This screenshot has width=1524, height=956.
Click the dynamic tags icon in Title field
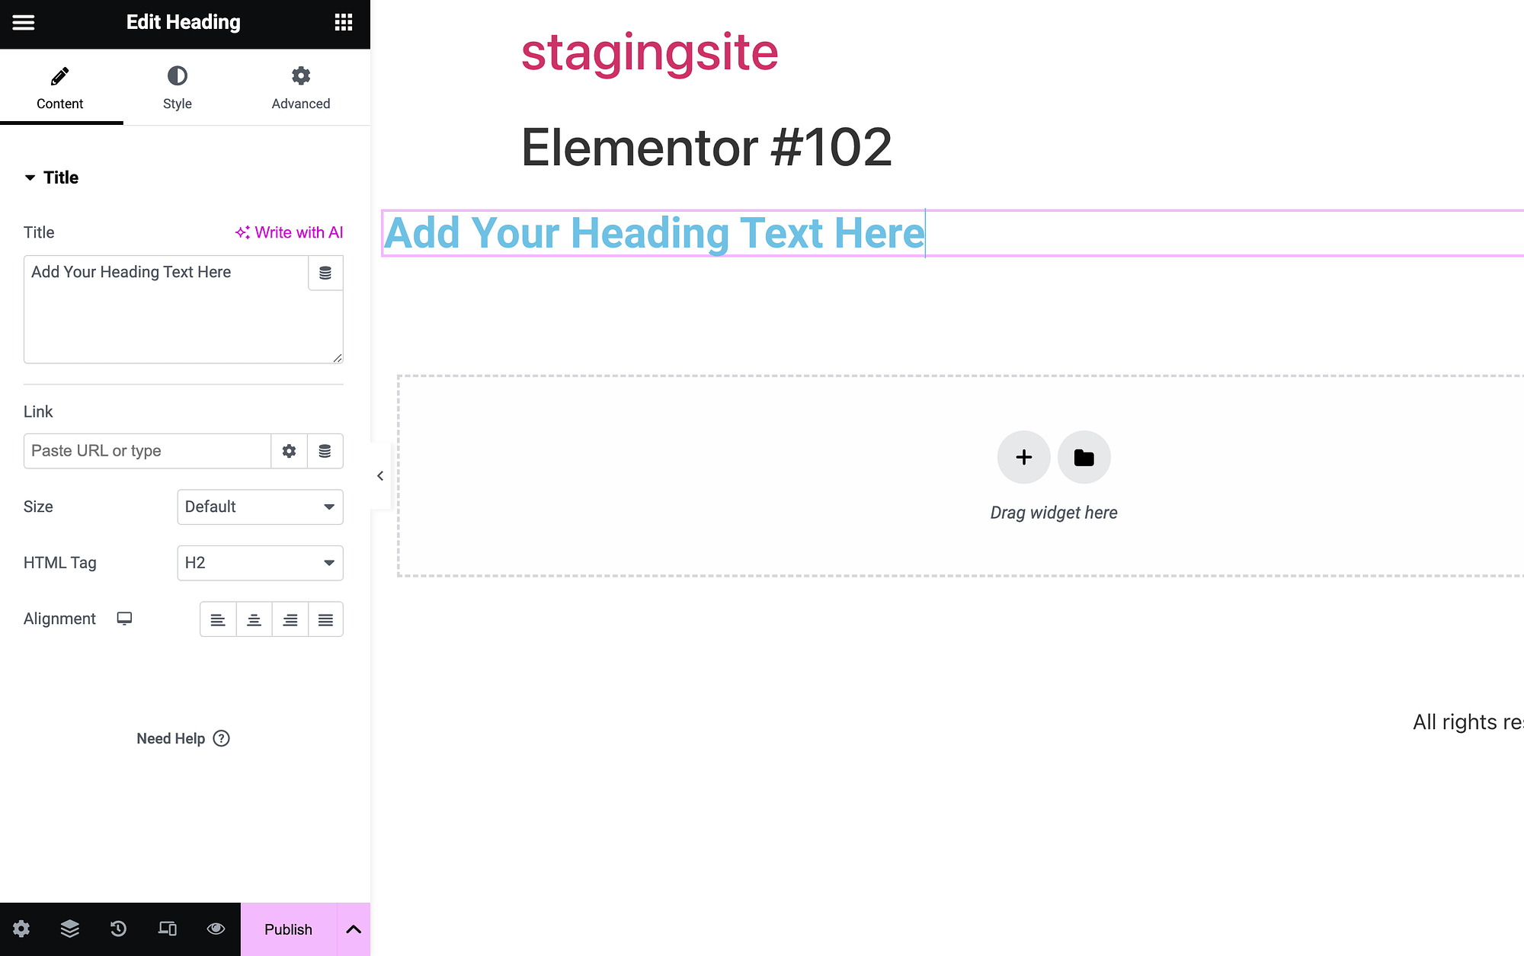326,272
